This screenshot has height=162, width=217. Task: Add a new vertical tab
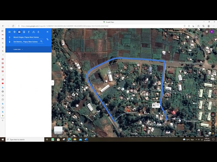pos(3,120)
